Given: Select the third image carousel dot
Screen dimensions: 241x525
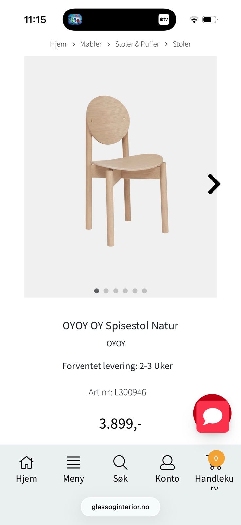Looking at the screenshot, I should coord(116,291).
